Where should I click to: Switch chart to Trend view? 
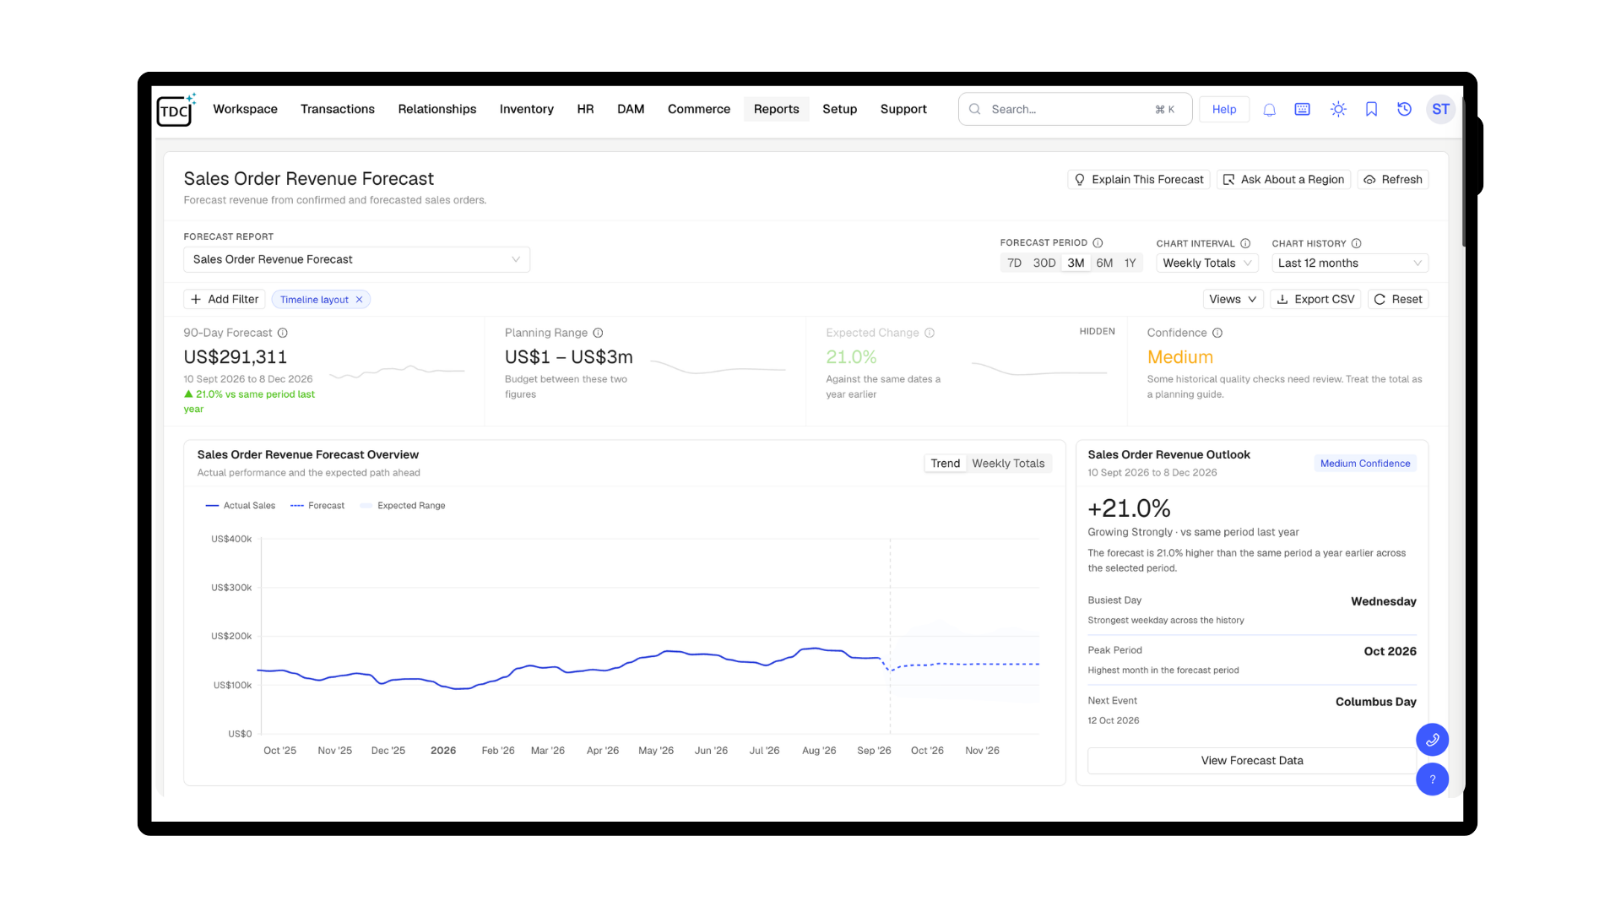click(945, 464)
